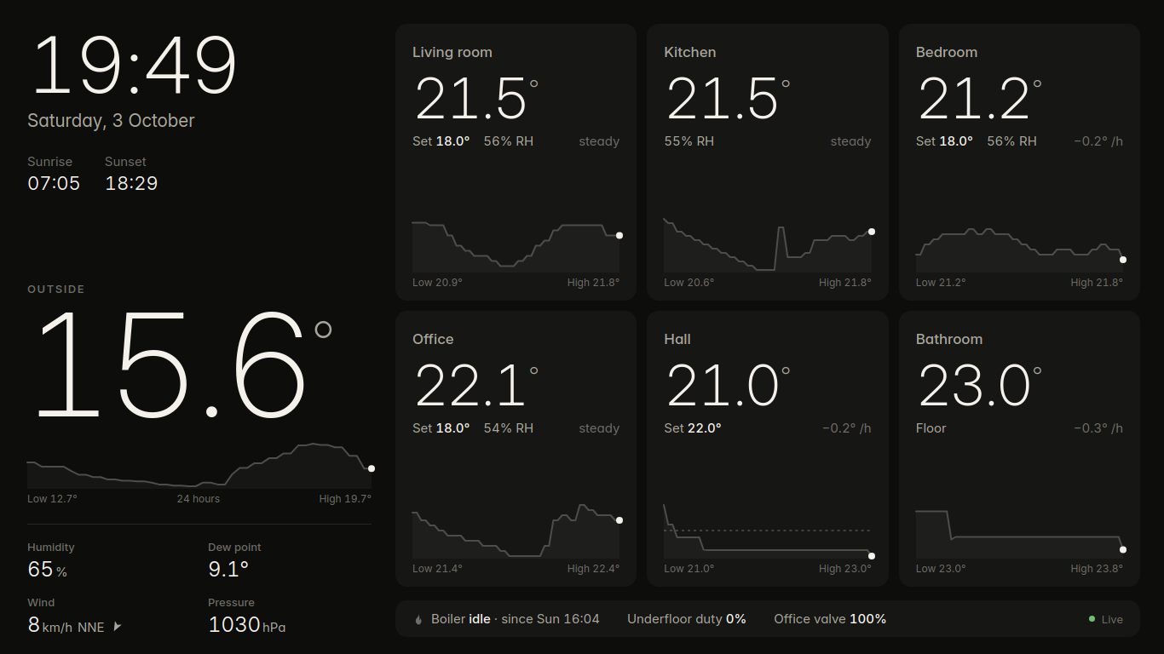Open the Living room card title
Image resolution: width=1164 pixels, height=654 pixels.
(x=452, y=52)
